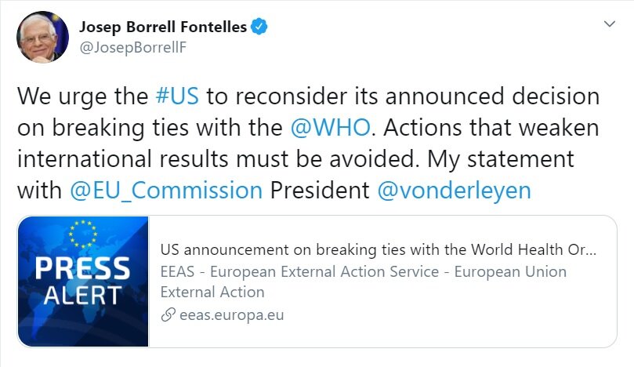Viewport: 634px width, 367px height.
Task: Open the #US hashtag
Action: [177, 96]
